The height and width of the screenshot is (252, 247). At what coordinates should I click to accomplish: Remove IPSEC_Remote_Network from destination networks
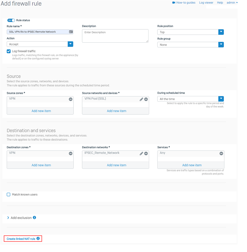146,154
